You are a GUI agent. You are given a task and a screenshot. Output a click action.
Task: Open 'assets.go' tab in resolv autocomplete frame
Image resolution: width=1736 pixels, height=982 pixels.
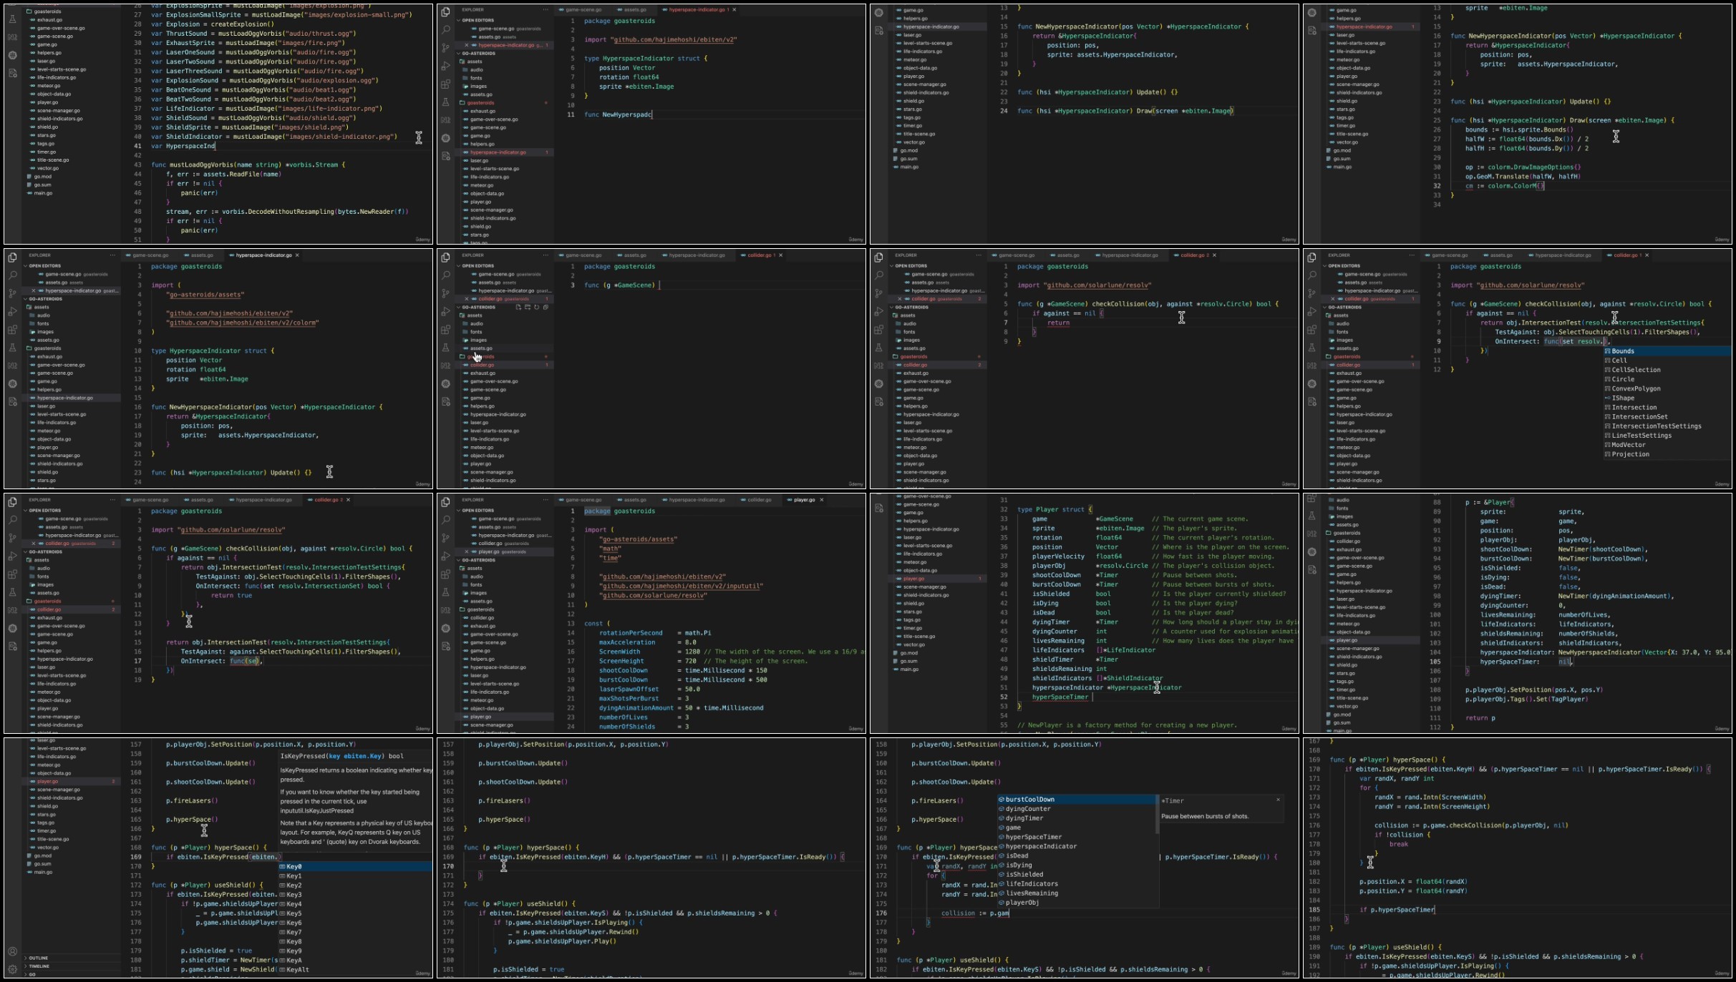[x=1500, y=255]
